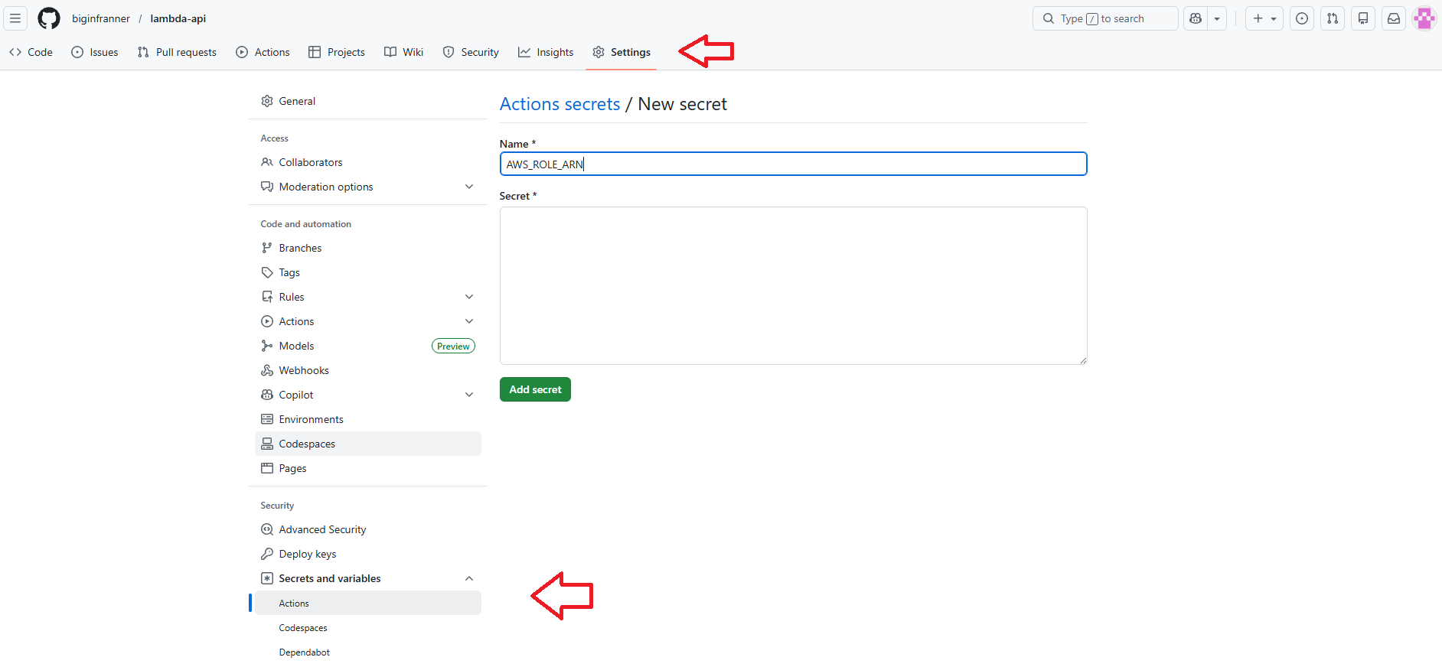
Task: Open Models settings
Action: click(x=368, y=346)
